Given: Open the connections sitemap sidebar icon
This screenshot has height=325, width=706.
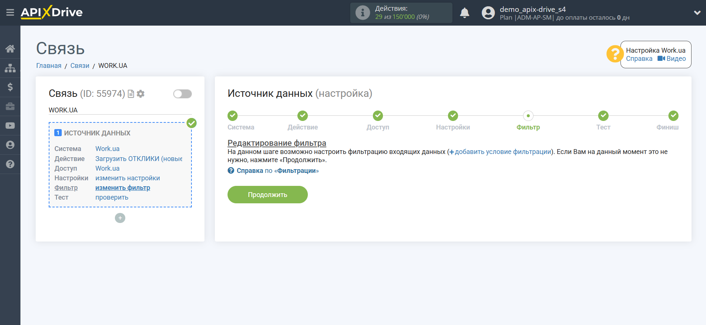Looking at the screenshot, I should pyautogui.click(x=10, y=68).
